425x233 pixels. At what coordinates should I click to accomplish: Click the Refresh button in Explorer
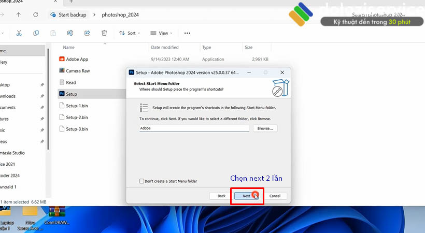36,14
